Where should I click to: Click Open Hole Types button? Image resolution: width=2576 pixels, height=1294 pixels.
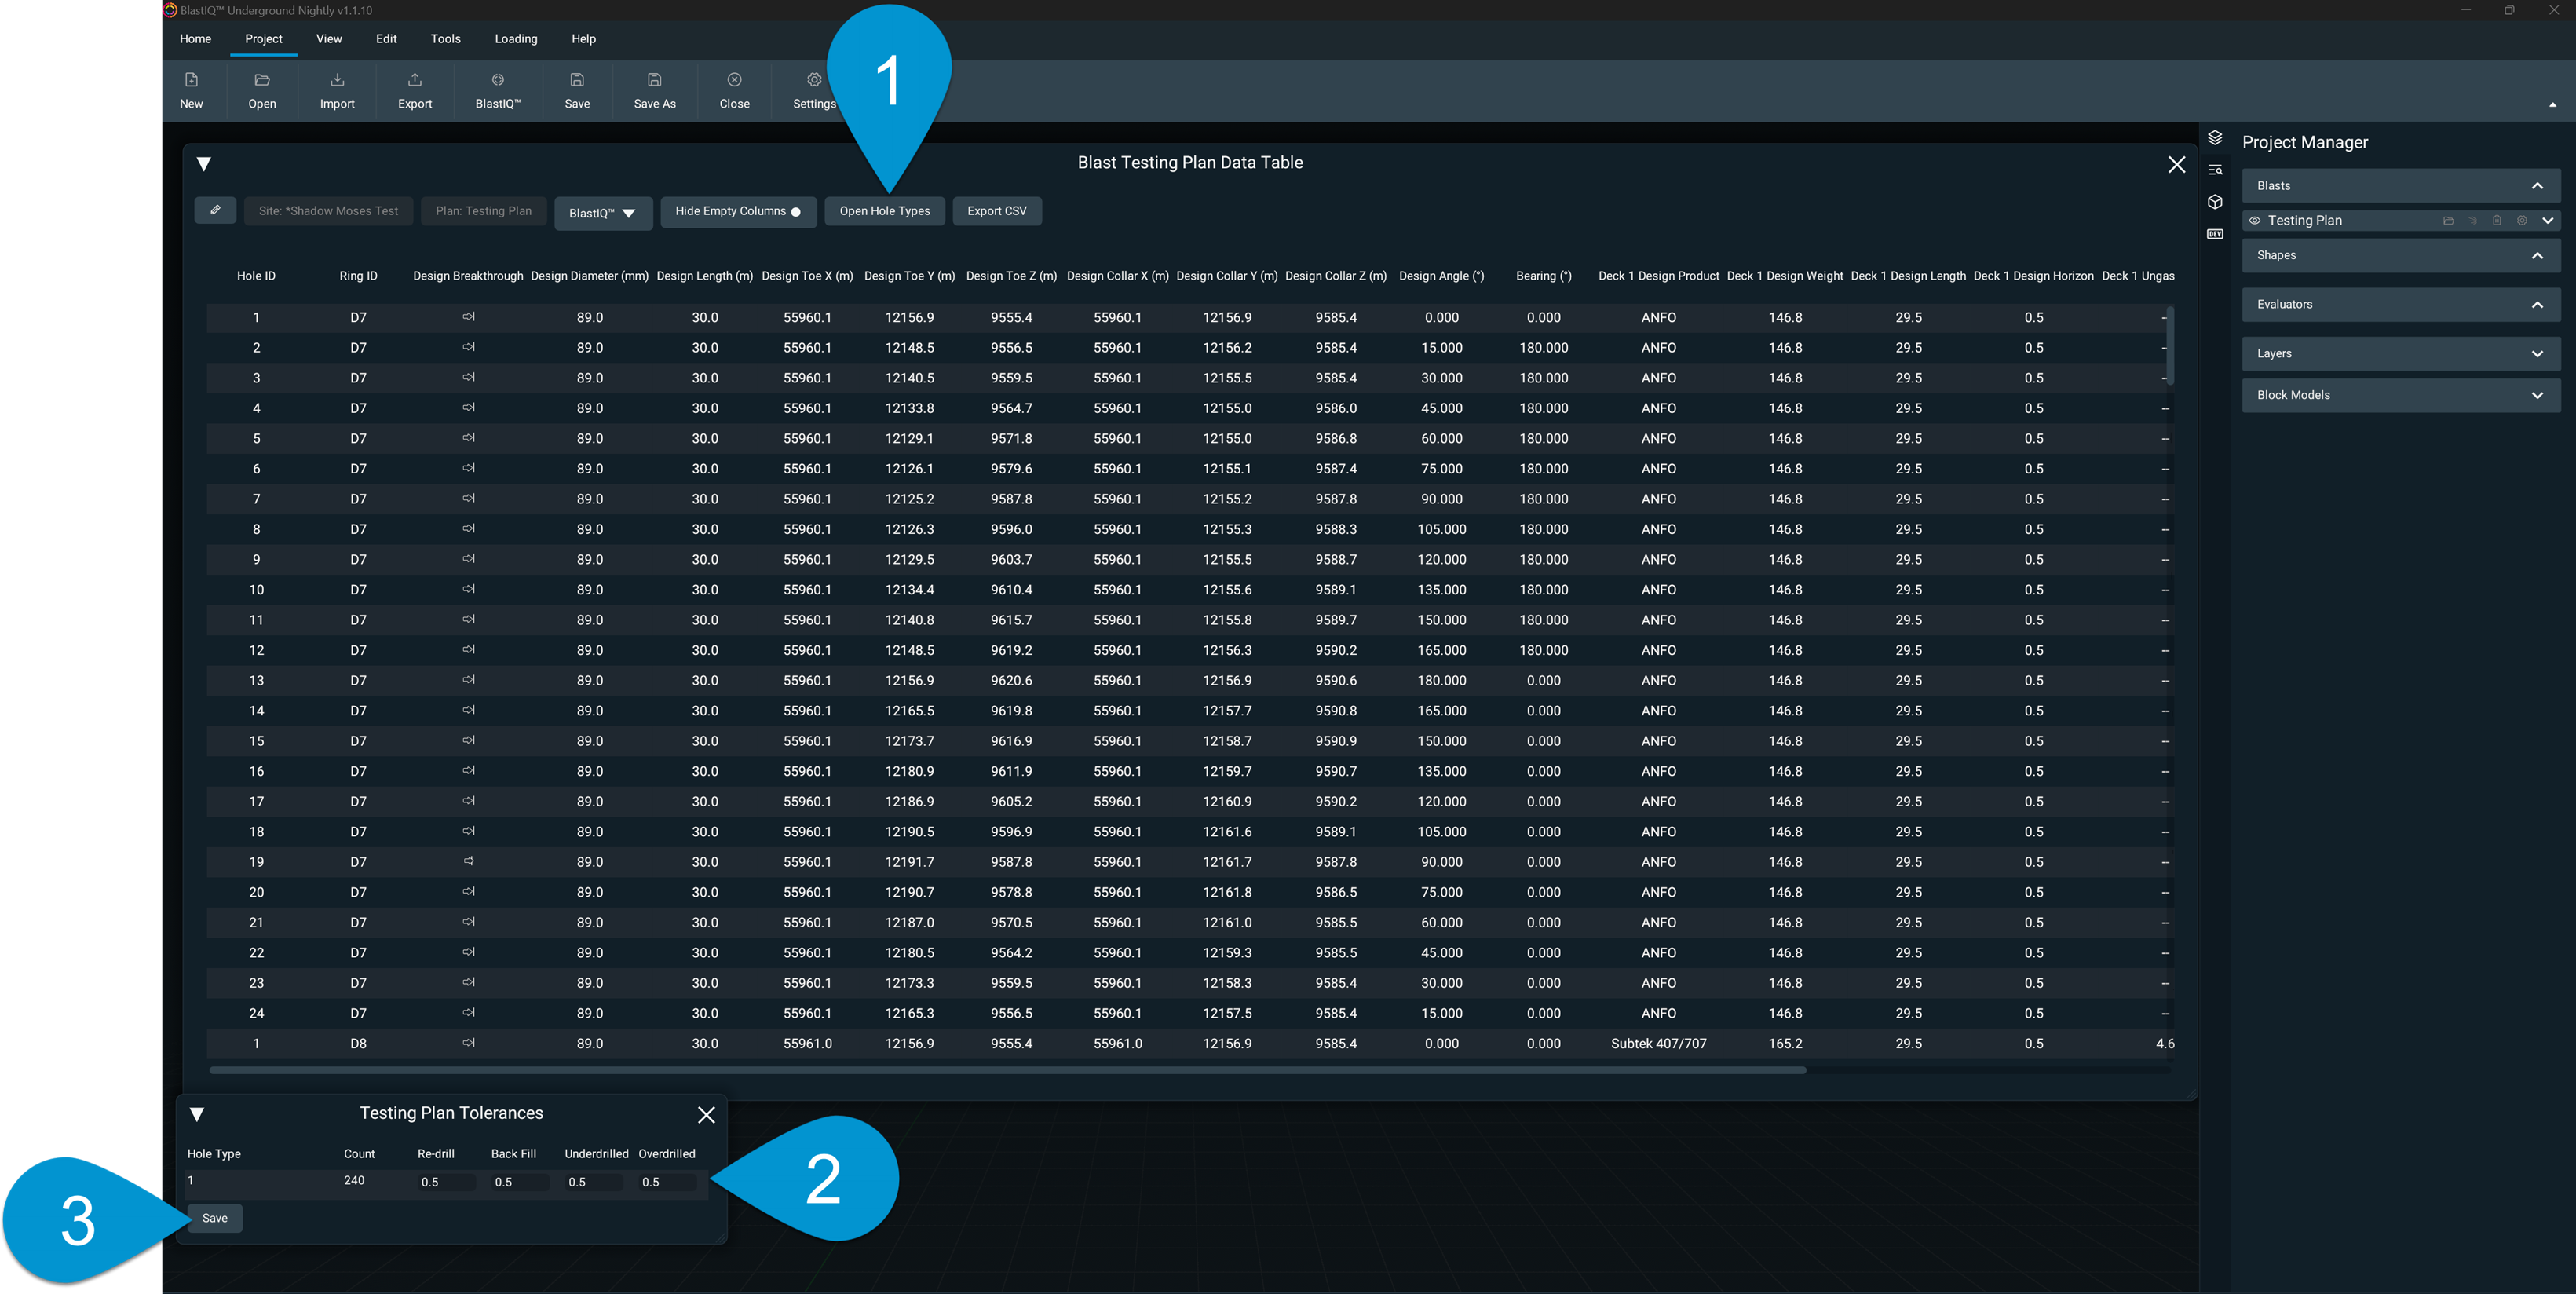pos(884,211)
